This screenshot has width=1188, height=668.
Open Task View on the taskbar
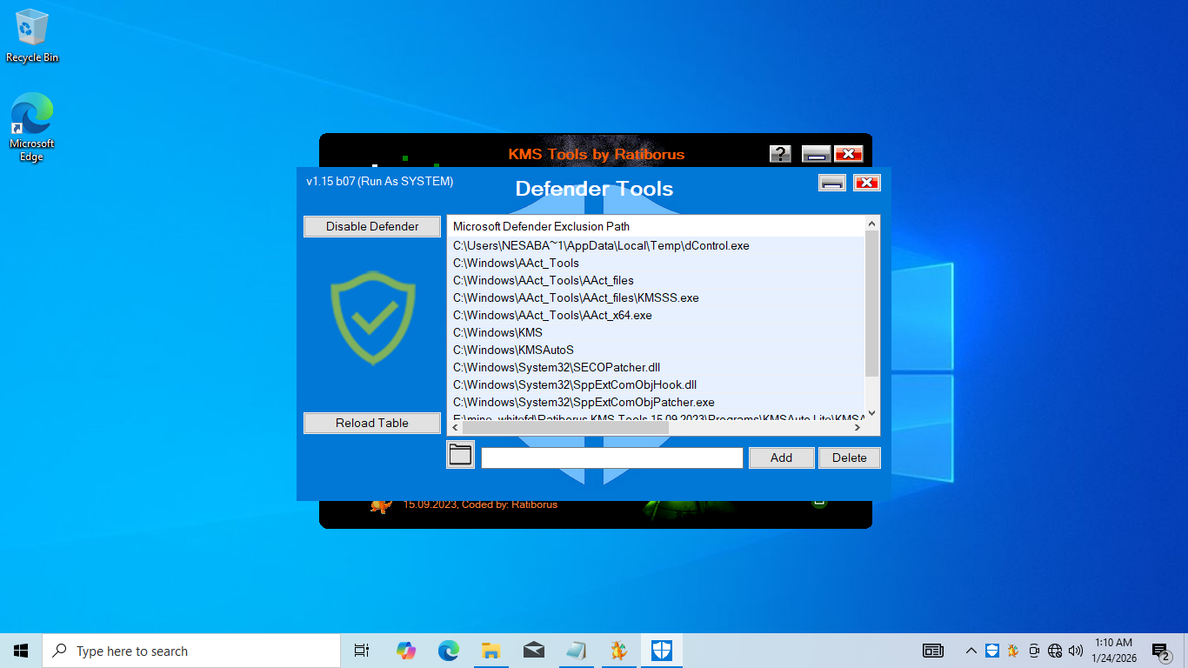(362, 651)
